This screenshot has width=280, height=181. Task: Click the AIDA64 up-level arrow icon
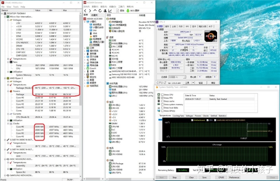click(x=95, y=11)
